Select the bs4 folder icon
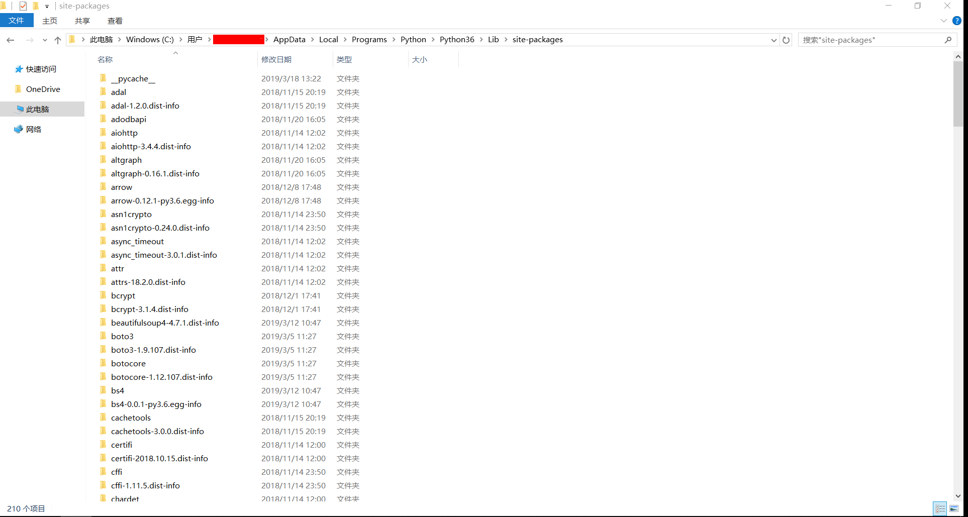The height and width of the screenshot is (517, 968). tap(103, 390)
